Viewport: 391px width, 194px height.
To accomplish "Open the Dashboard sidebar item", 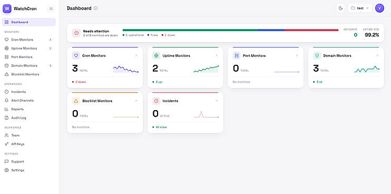I will 28,22.
